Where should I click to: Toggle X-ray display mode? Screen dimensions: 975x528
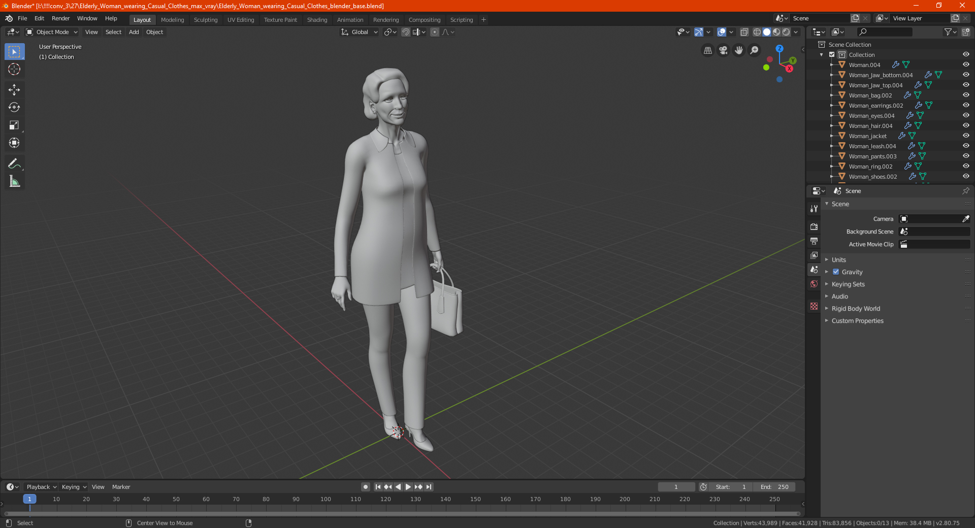click(x=744, y=32)
